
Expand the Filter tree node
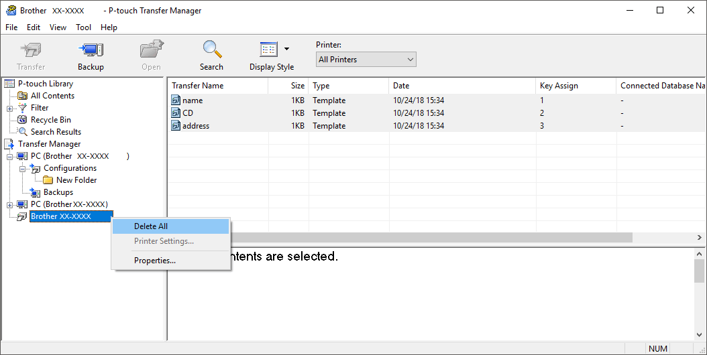pos(10,108)
